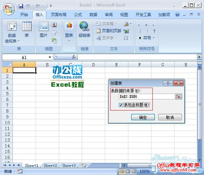The width and height of the screenshot is (204, 175).
Task: Click the Redo arrow icon
Action: tap(38, 6)
